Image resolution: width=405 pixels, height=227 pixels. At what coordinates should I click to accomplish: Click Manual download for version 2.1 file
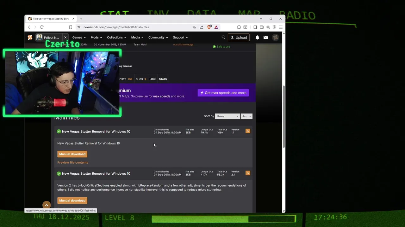pos(72,201)
